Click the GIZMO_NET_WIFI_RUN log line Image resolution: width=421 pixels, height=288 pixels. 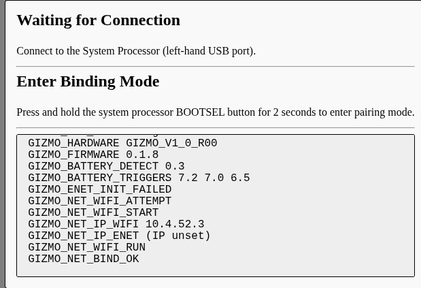tap(87, 248)
